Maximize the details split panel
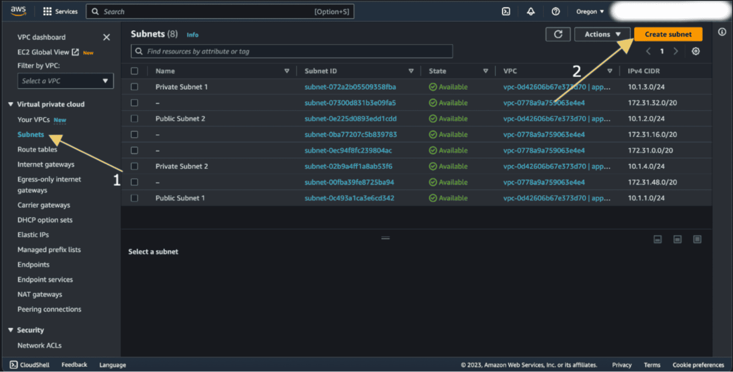The width and height of the screenshot is (733, 372). pos(697,239)
